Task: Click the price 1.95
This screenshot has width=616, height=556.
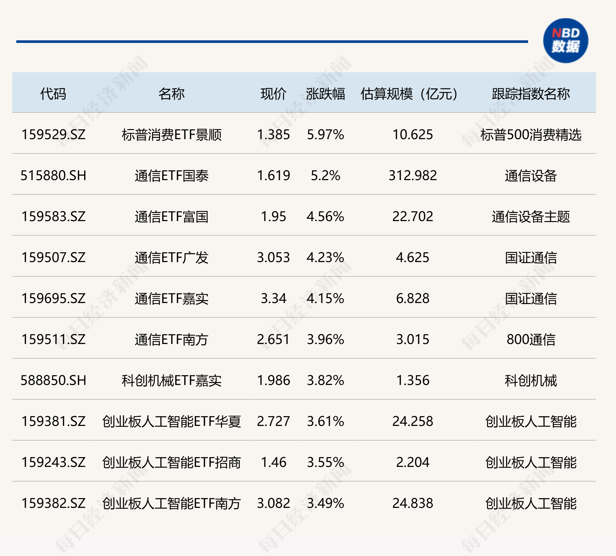Action: click(273, 217)
